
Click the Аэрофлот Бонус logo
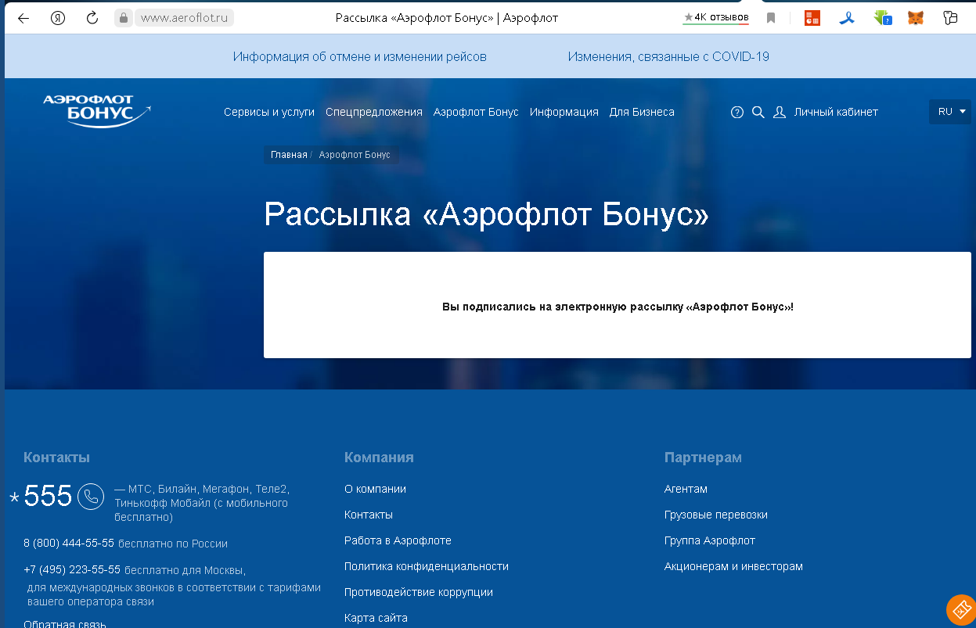tap(97, 112)
